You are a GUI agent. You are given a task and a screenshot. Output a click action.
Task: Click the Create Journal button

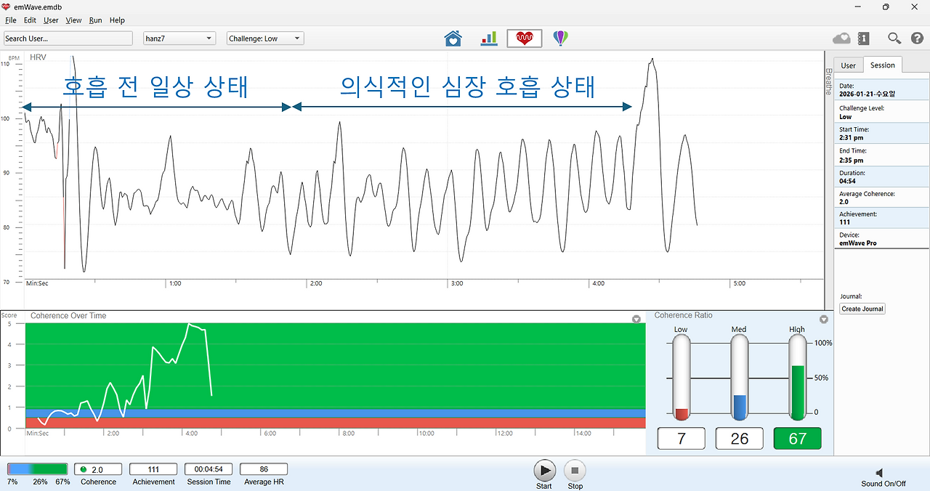862,309
